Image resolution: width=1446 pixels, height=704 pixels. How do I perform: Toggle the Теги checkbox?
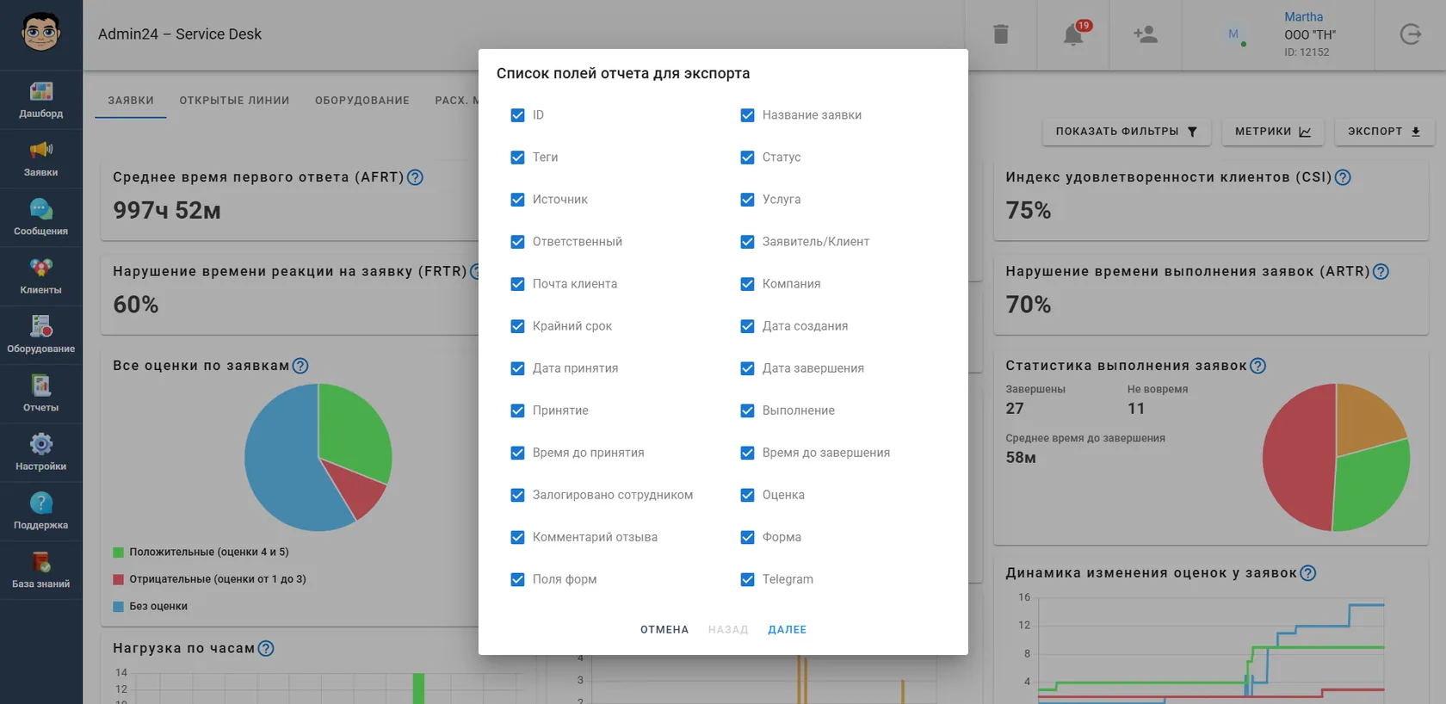click(517, 157)
